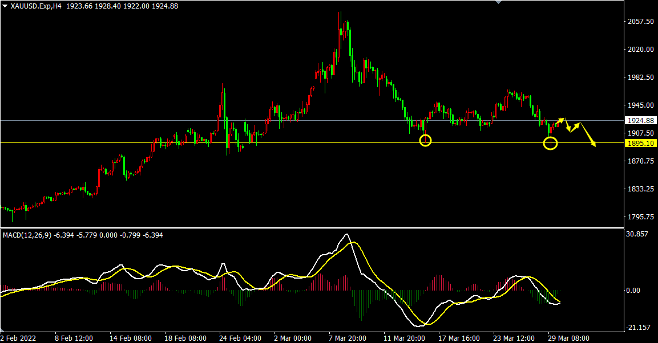Click the XAUUSD.Exp,H4 symbol title
This screenshot has height=343, width=658.
click(x=35, y=6)
